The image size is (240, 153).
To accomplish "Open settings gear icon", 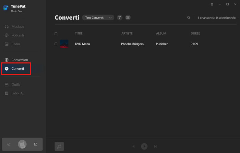I will coord(9,144).
